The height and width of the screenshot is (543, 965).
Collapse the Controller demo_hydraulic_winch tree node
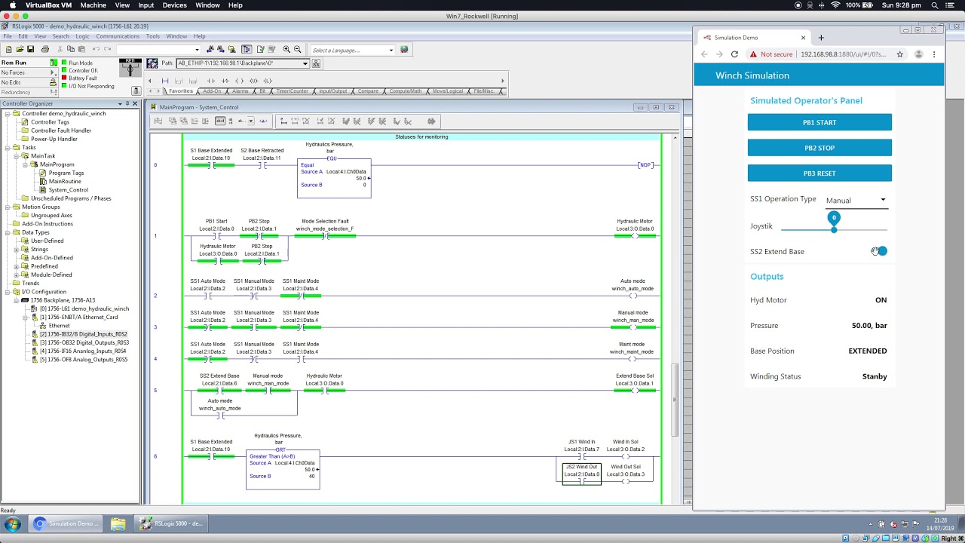[8, 113]
